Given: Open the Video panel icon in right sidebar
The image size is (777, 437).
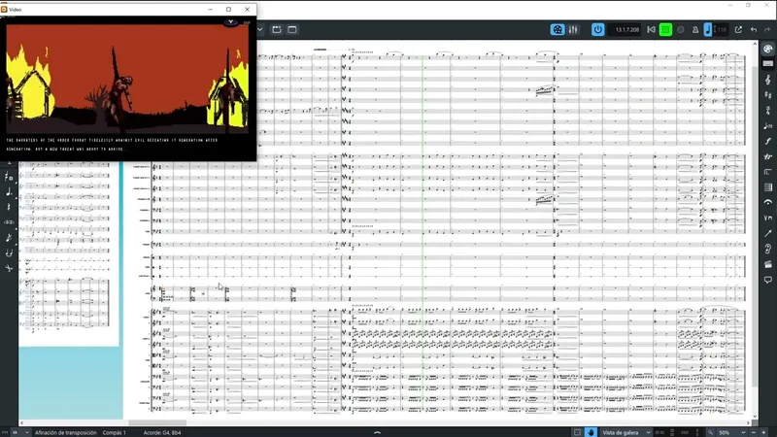Looking at the screenshot, I should coord(767,264).
